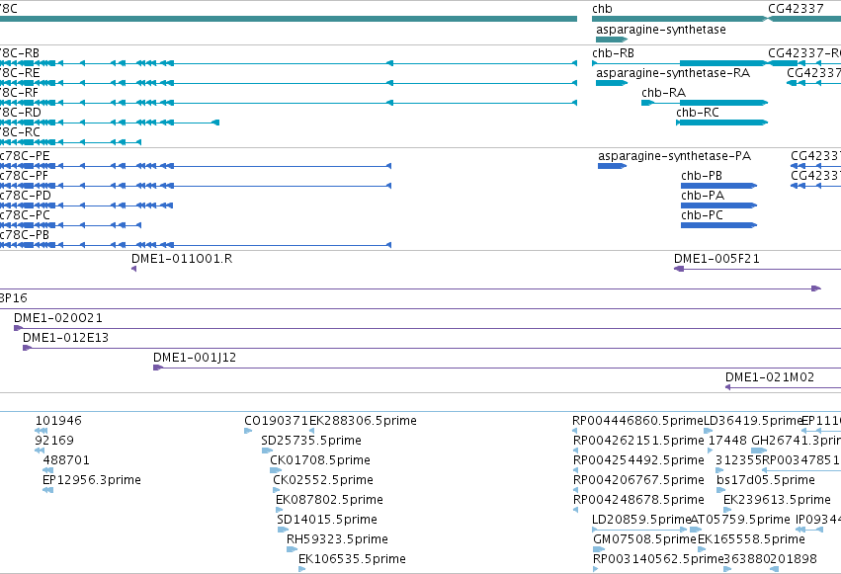The image size is (841, 574).
Task: Select the chb-RA transcript feature
Action: tap(705, 103)
